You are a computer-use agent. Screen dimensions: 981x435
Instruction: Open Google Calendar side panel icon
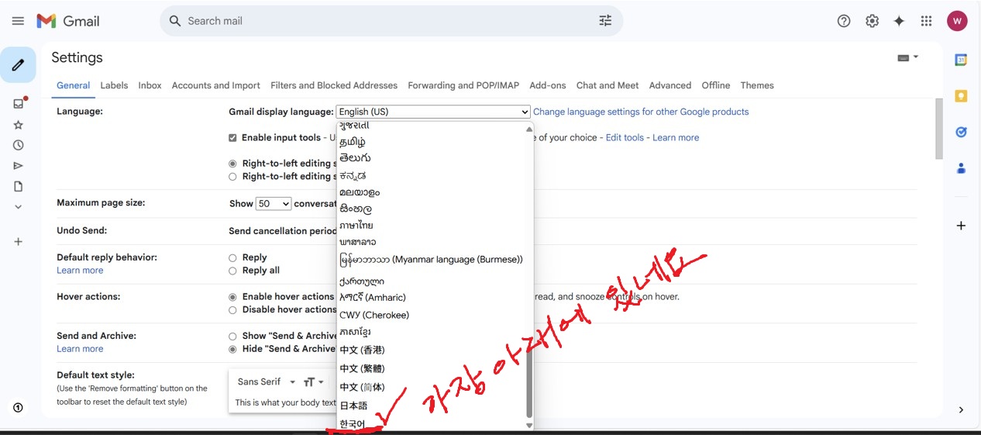(x=961, y=60)
